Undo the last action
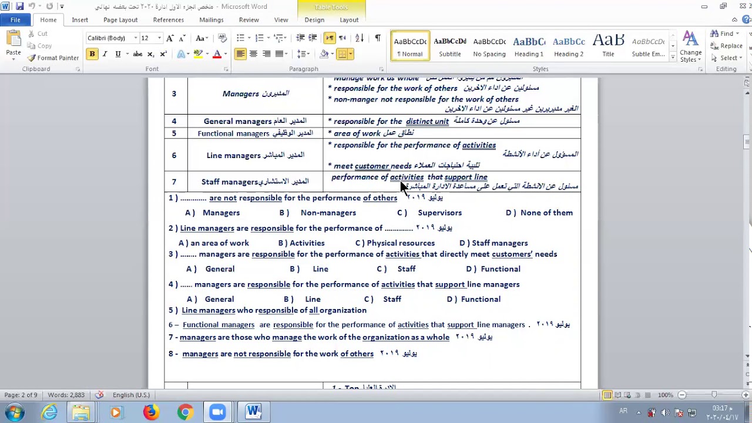The image size is (752, 423). tap(32, 6)
